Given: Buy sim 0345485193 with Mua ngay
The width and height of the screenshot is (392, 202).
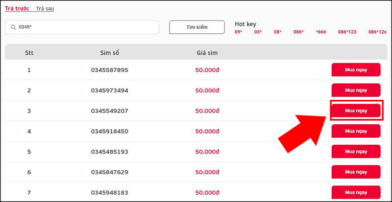Looking at the screenshot, I should click(356, 152).
